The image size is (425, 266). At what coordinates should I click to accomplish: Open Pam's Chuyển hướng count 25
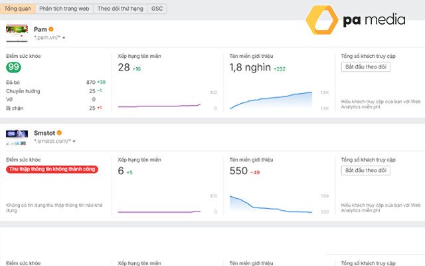tap(92, 90)
